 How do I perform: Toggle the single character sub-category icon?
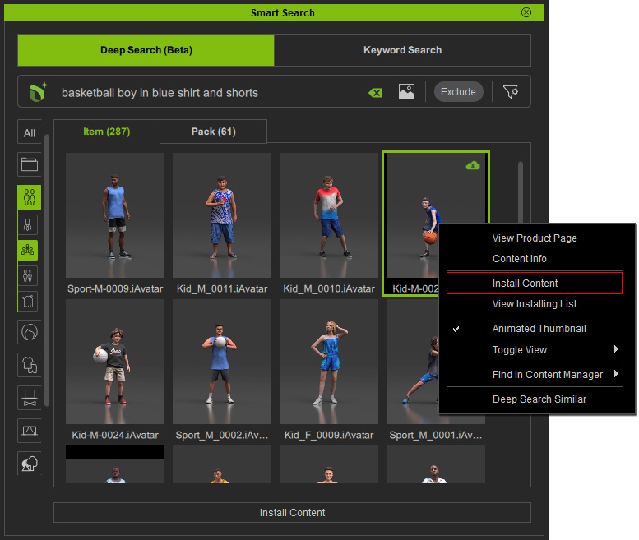click(x=28, y=225)
